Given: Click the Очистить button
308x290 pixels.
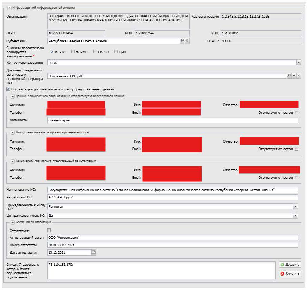Looking at the screenshot, I should pos(290,273).
